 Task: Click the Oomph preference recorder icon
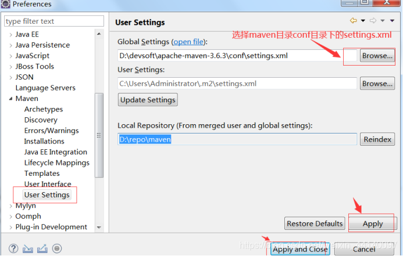57,248
